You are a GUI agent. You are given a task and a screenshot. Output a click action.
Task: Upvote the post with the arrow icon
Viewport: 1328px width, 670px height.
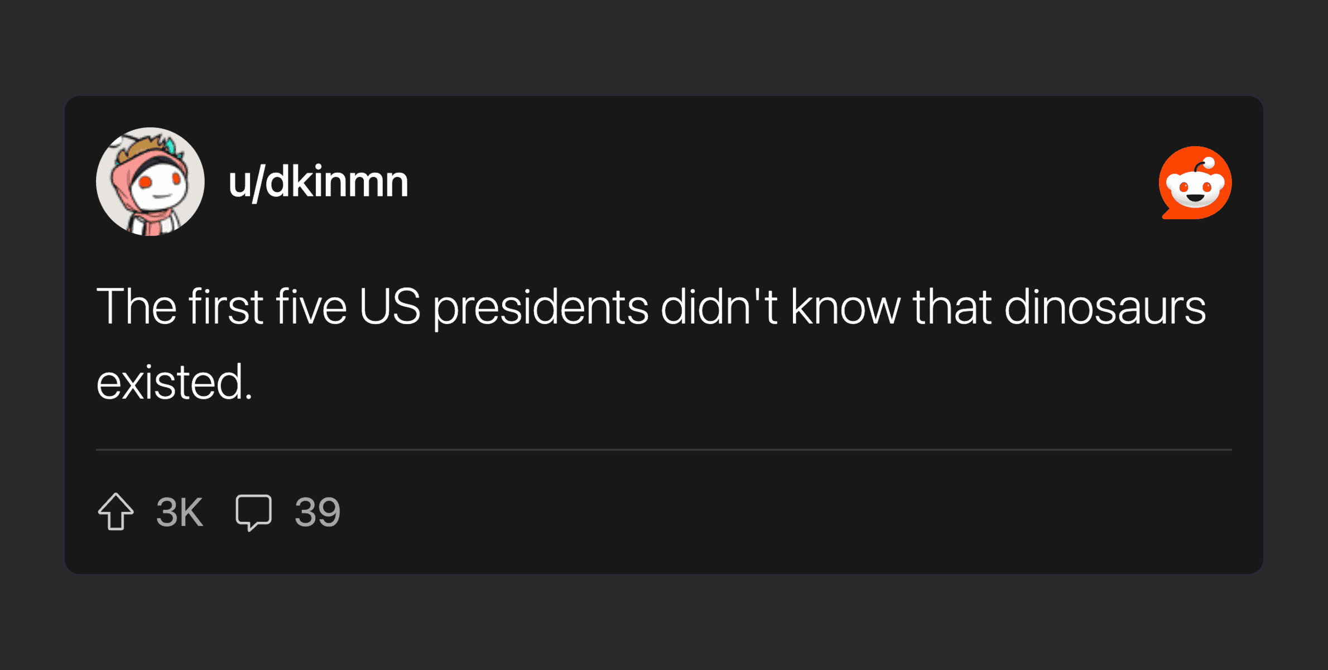coord(116,512)
